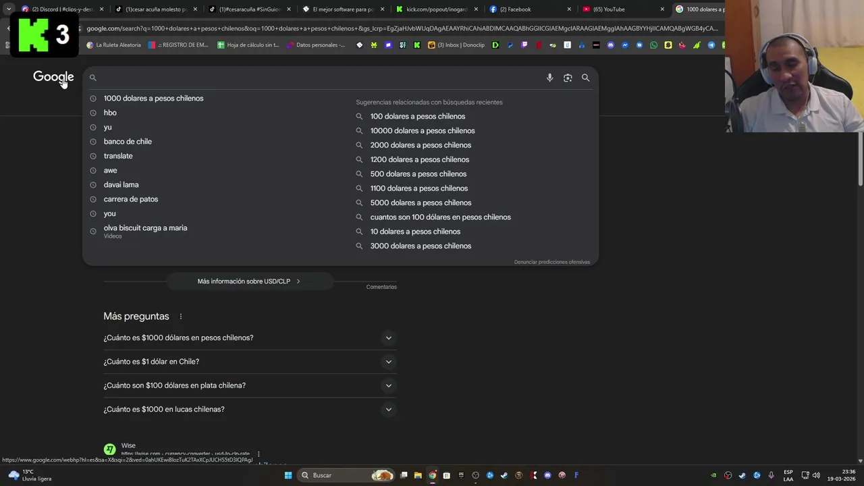The image size is (864, 486).
Task: Open Task View from the taskbar
Action: pos(404,475)
